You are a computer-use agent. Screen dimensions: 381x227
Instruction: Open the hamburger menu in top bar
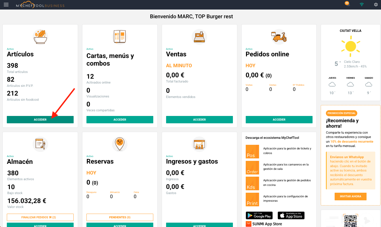pyautogui.click(x=6, y=5)
